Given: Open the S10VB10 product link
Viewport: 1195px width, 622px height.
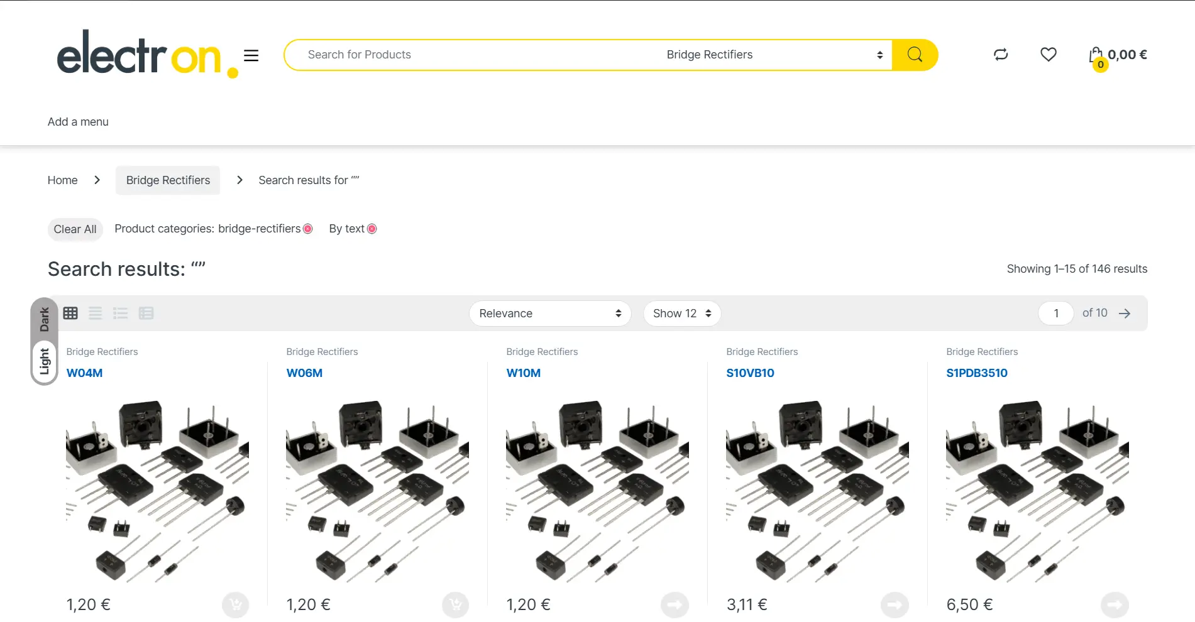Looking at the screenshot, I should 750,373.
